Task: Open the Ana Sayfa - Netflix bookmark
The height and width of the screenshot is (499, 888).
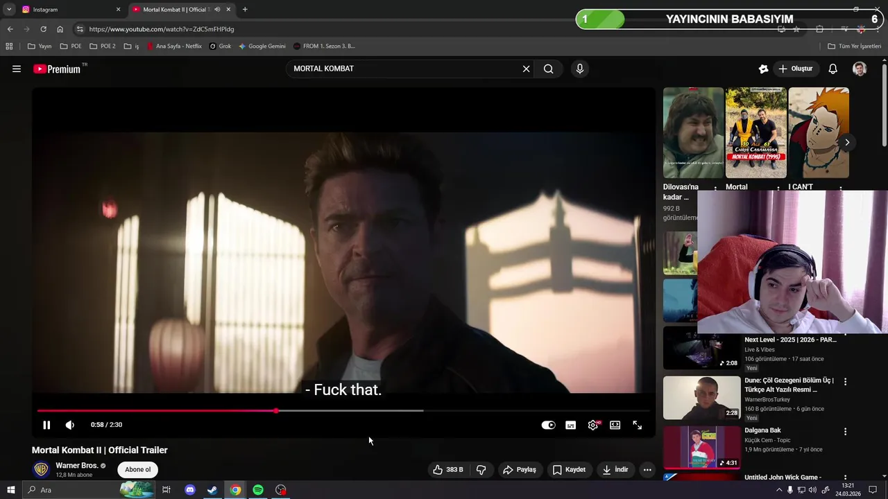Action: (x=174, y=46)
